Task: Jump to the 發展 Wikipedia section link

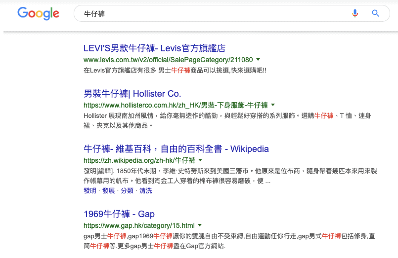Action: [x=108, y=190]
